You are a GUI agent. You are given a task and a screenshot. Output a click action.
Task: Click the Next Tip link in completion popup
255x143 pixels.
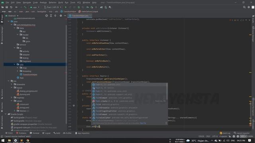click(143, 123)
